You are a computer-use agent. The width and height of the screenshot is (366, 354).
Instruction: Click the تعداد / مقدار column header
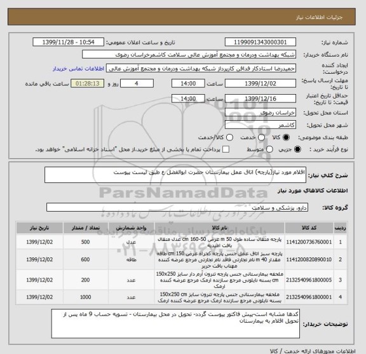click(85, 228)
